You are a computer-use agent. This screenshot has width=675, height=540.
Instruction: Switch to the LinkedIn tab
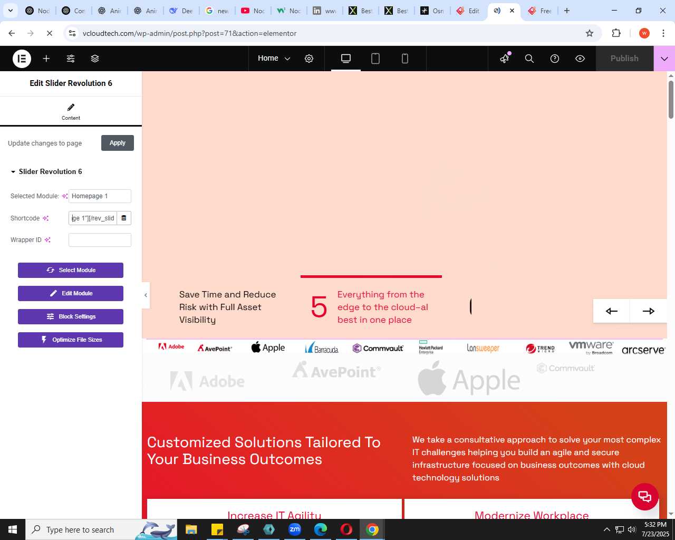coord(324,11)
